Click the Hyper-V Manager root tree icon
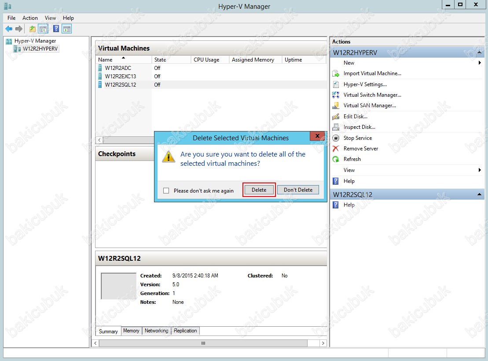Image resolution: width=488 pixels, height=361 pixels. point(9,41)
